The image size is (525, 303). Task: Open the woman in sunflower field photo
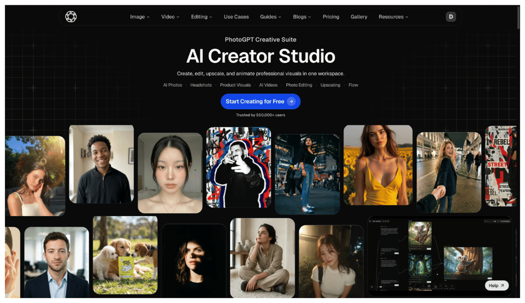(378, 165)
